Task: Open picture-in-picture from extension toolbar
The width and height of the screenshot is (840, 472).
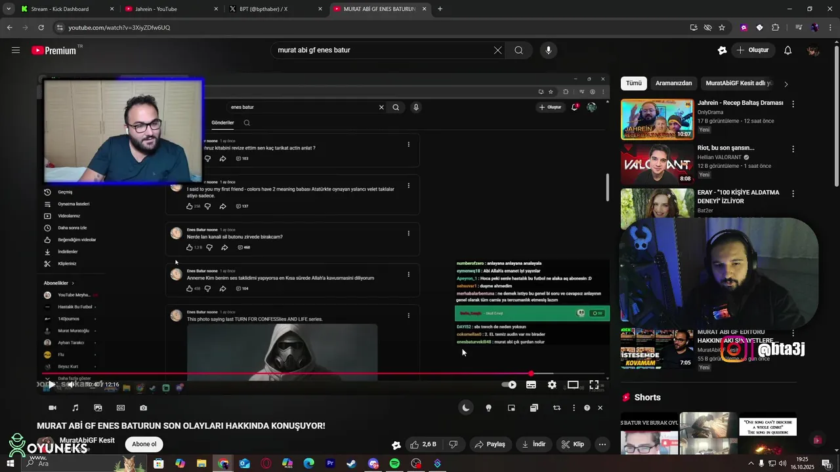Action: (x=511, y=408)
